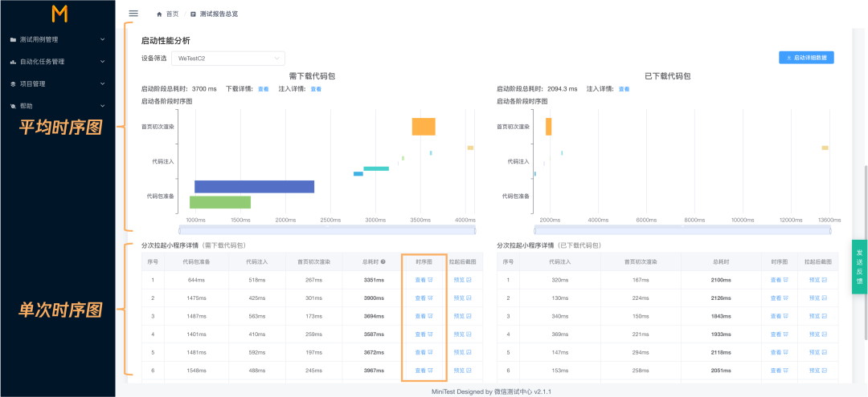The image size is (868, 397).
Task: View 时序图 for the 3351ms row
Action: (424, 280)
